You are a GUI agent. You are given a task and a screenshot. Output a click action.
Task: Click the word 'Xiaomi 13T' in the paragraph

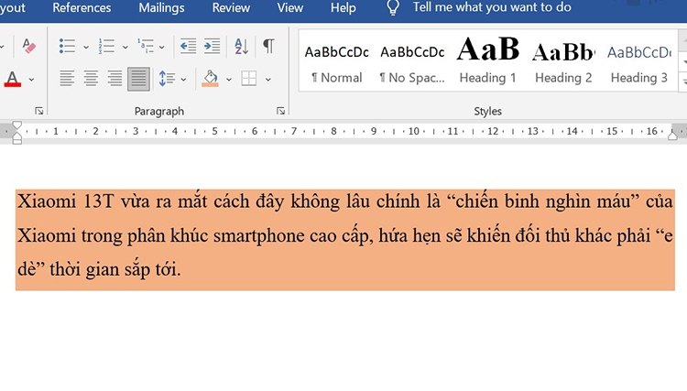pyautogui.click(x=66, y=201)
